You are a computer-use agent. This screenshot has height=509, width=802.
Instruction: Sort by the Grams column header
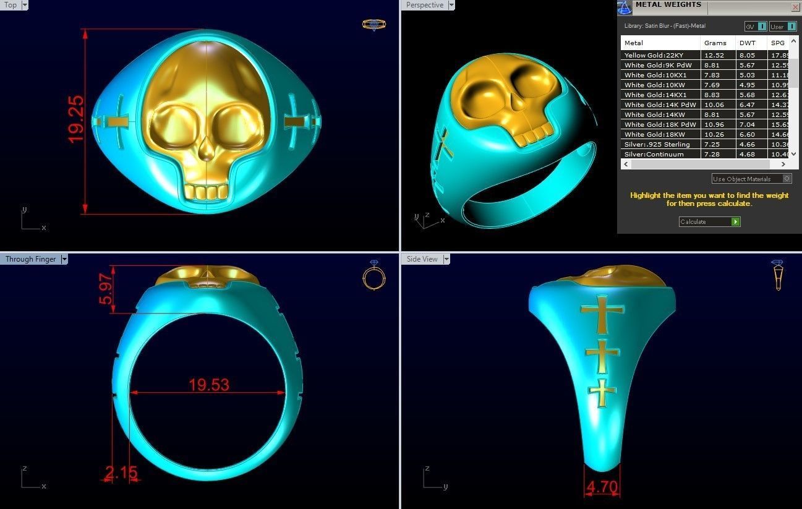[x=719, y=43]
